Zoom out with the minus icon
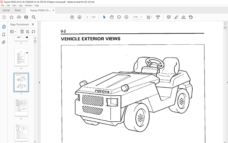 (119, 17)
